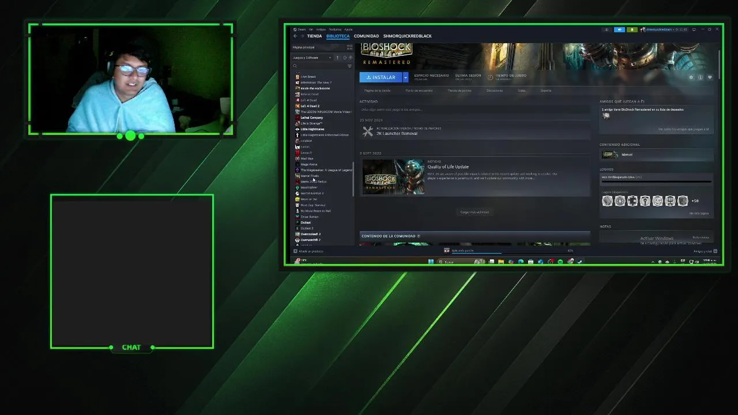Click the 2K Launcher Removal wrench icon

[x=367, y=132]
